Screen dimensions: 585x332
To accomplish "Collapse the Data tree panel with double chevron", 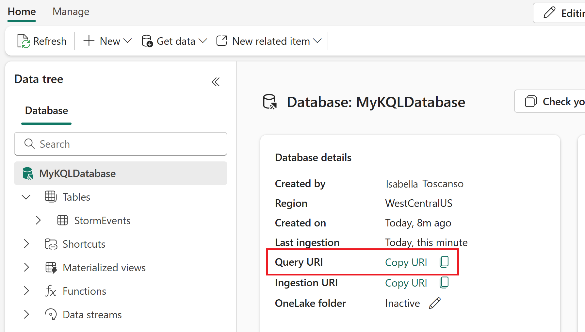I will pyautogui.click(x=216, y=82).
